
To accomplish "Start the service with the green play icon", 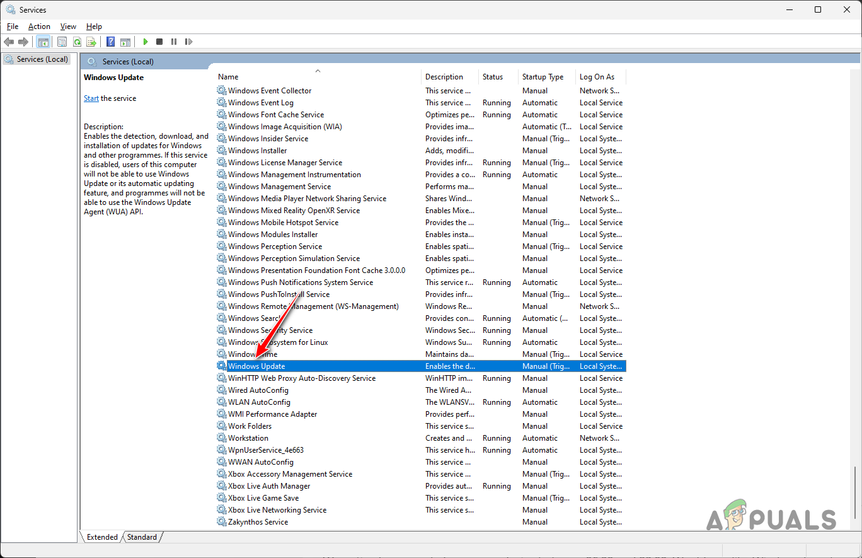I will [145, 42].
